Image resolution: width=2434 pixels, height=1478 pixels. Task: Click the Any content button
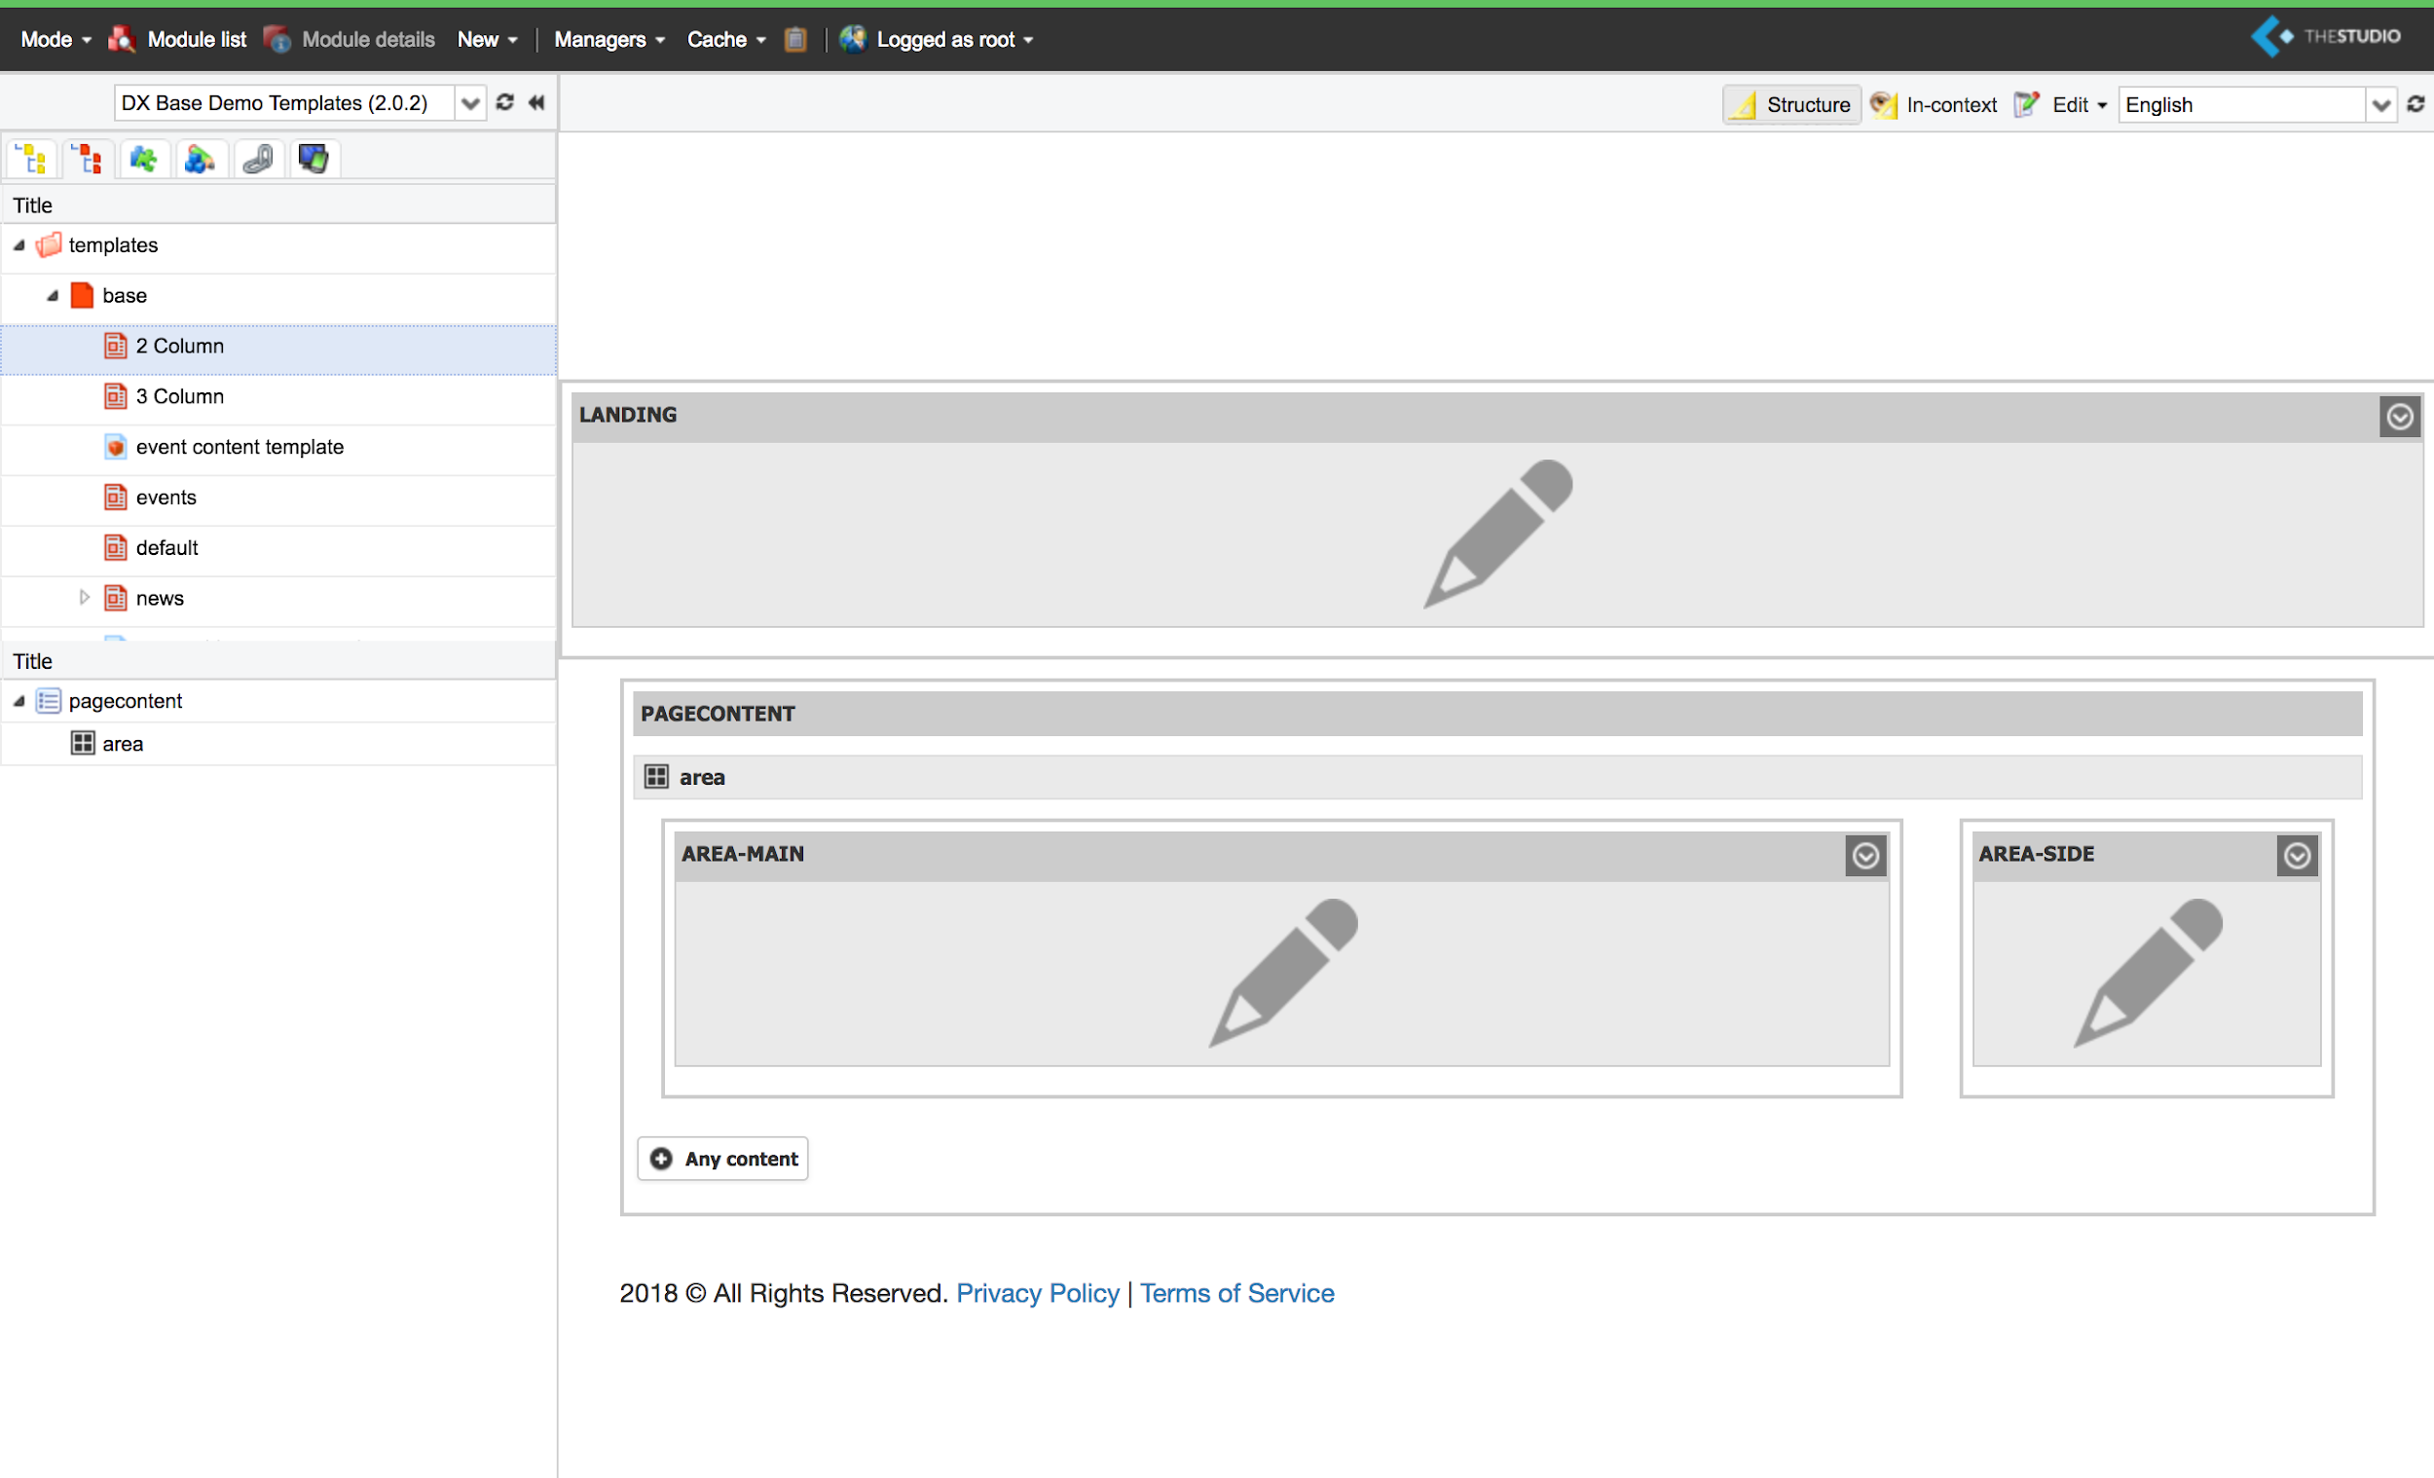(722, 1158)
